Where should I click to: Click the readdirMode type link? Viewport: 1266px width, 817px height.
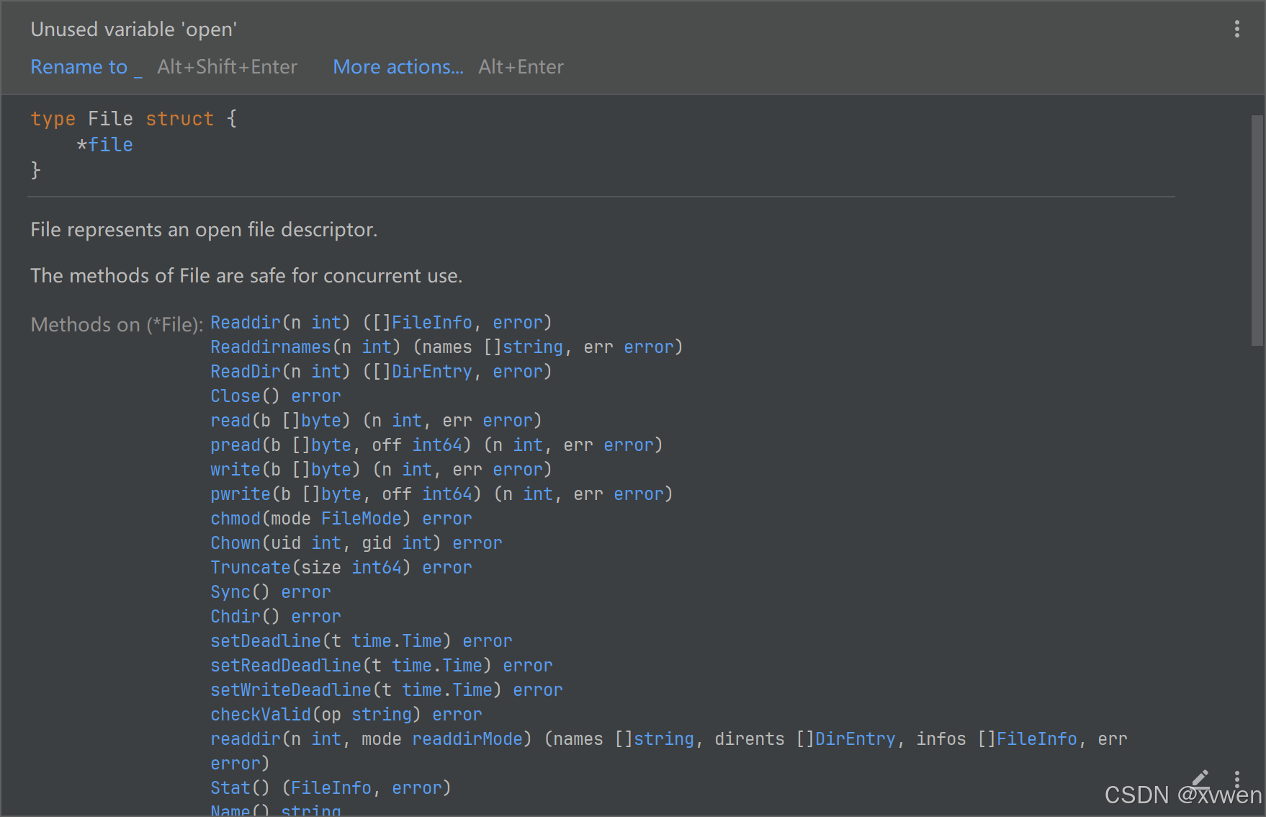coord(467,739)
